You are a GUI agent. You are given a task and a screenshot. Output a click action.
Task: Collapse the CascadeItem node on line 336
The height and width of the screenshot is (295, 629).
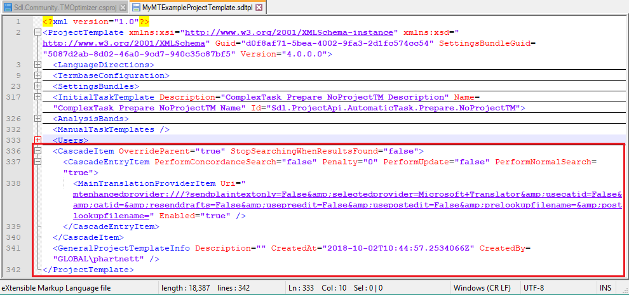pyautogui.click(x=37, y=151)
